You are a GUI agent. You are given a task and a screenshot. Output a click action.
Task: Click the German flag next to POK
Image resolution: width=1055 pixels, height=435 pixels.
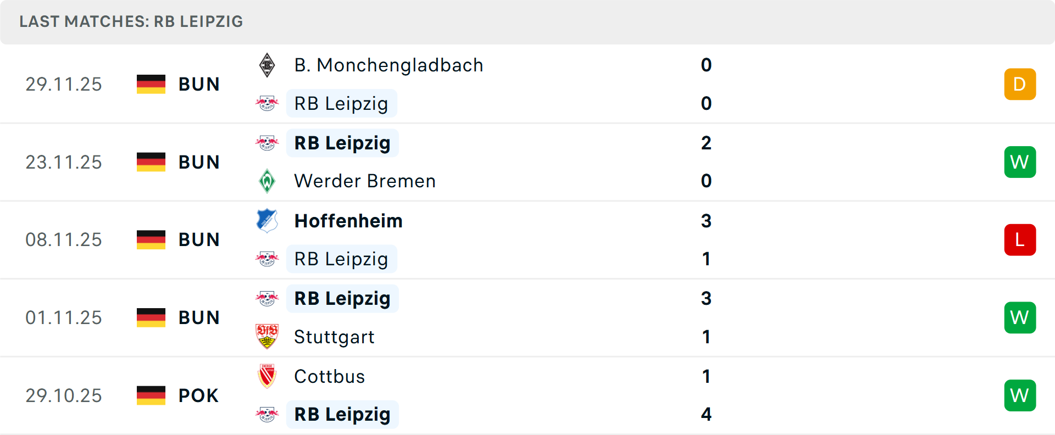(x=151, y=395)
